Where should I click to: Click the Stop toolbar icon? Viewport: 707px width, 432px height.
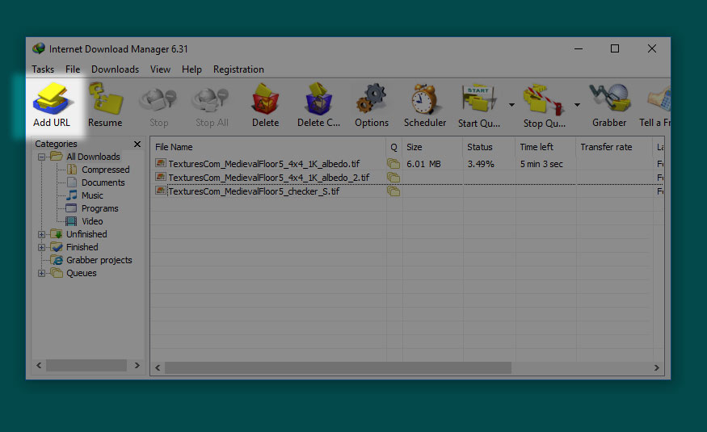158,100
